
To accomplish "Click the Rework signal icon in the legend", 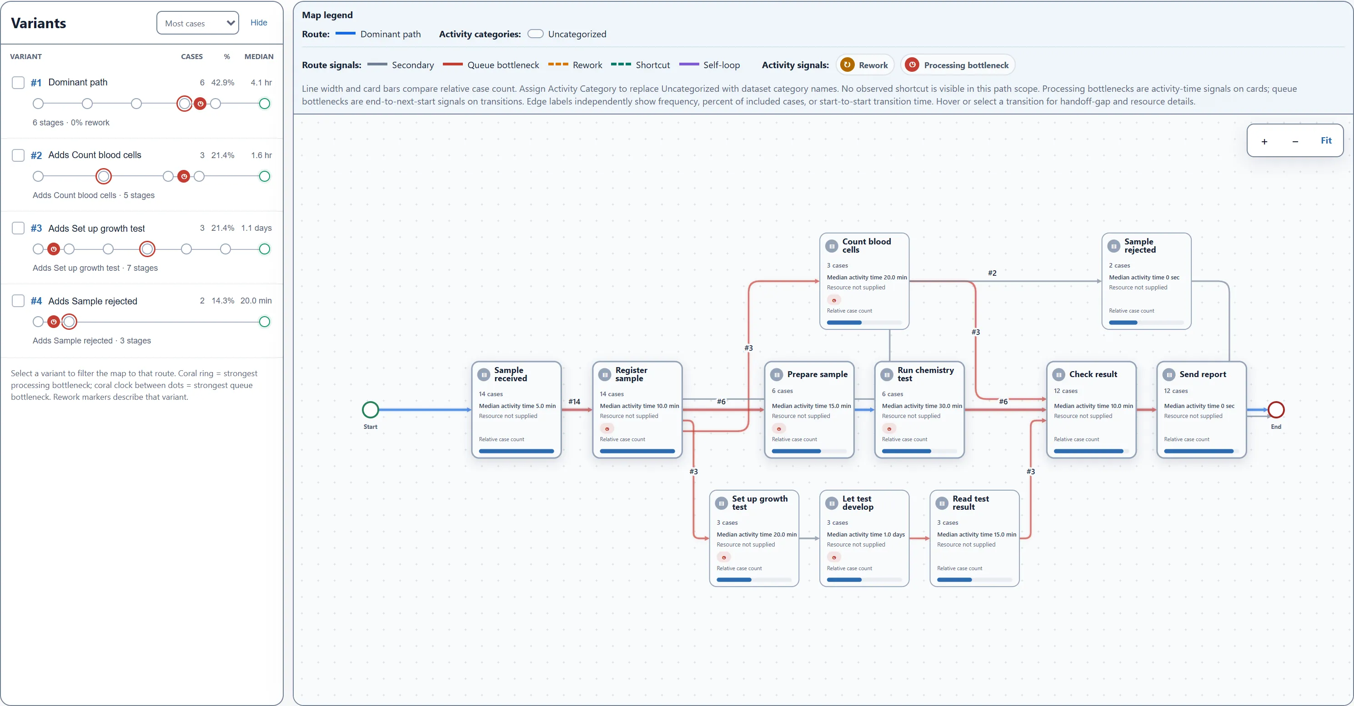I will [x=847, y=65].
